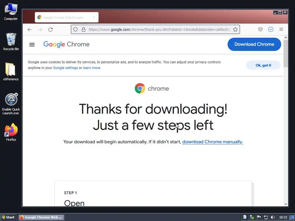Image resolution: width=295 pixels, height=221 pixels.
Task: Click the STEP 1 label
Action: pos(70,193)
